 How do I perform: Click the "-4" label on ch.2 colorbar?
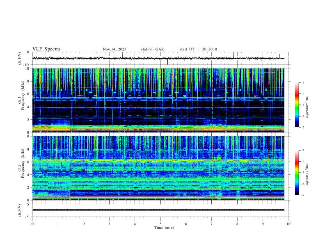point(302,162)
